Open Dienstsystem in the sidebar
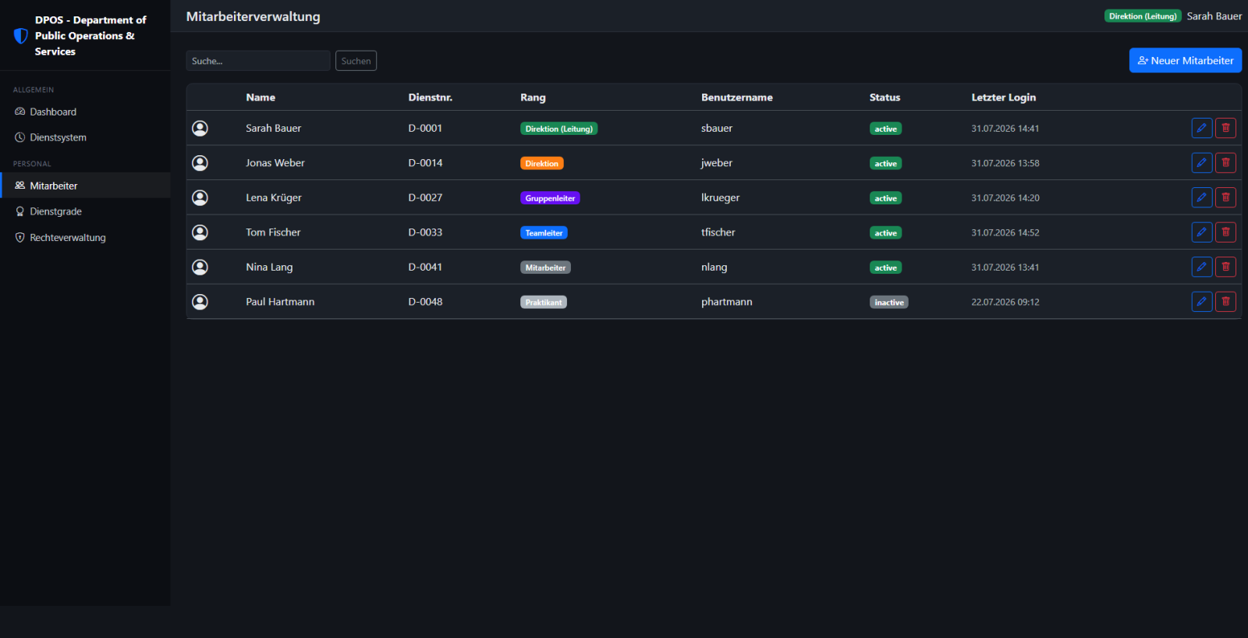Viewport: 1248px width, 638px height. tap(85, 137)
